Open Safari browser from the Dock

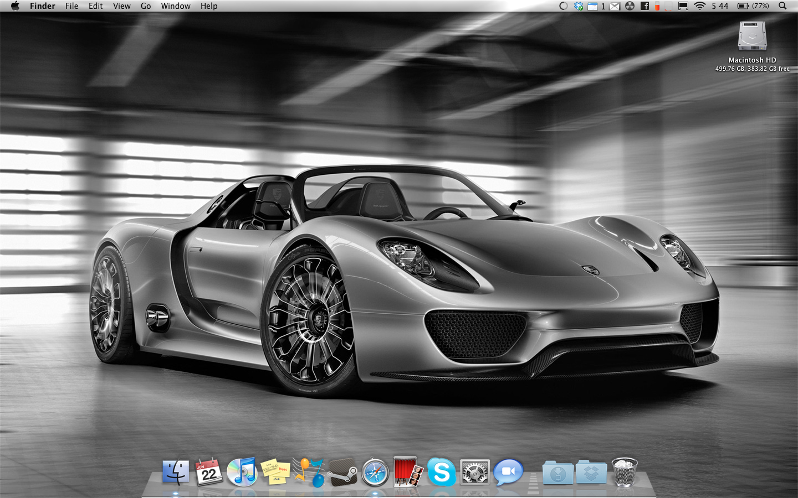tap(375, 473)
